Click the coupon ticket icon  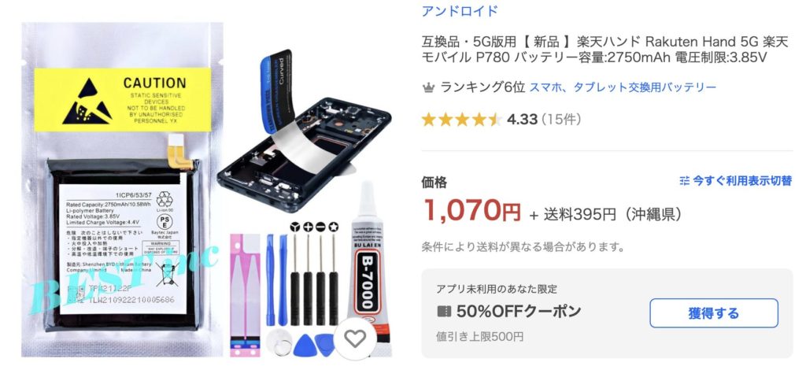click(444, 312)
